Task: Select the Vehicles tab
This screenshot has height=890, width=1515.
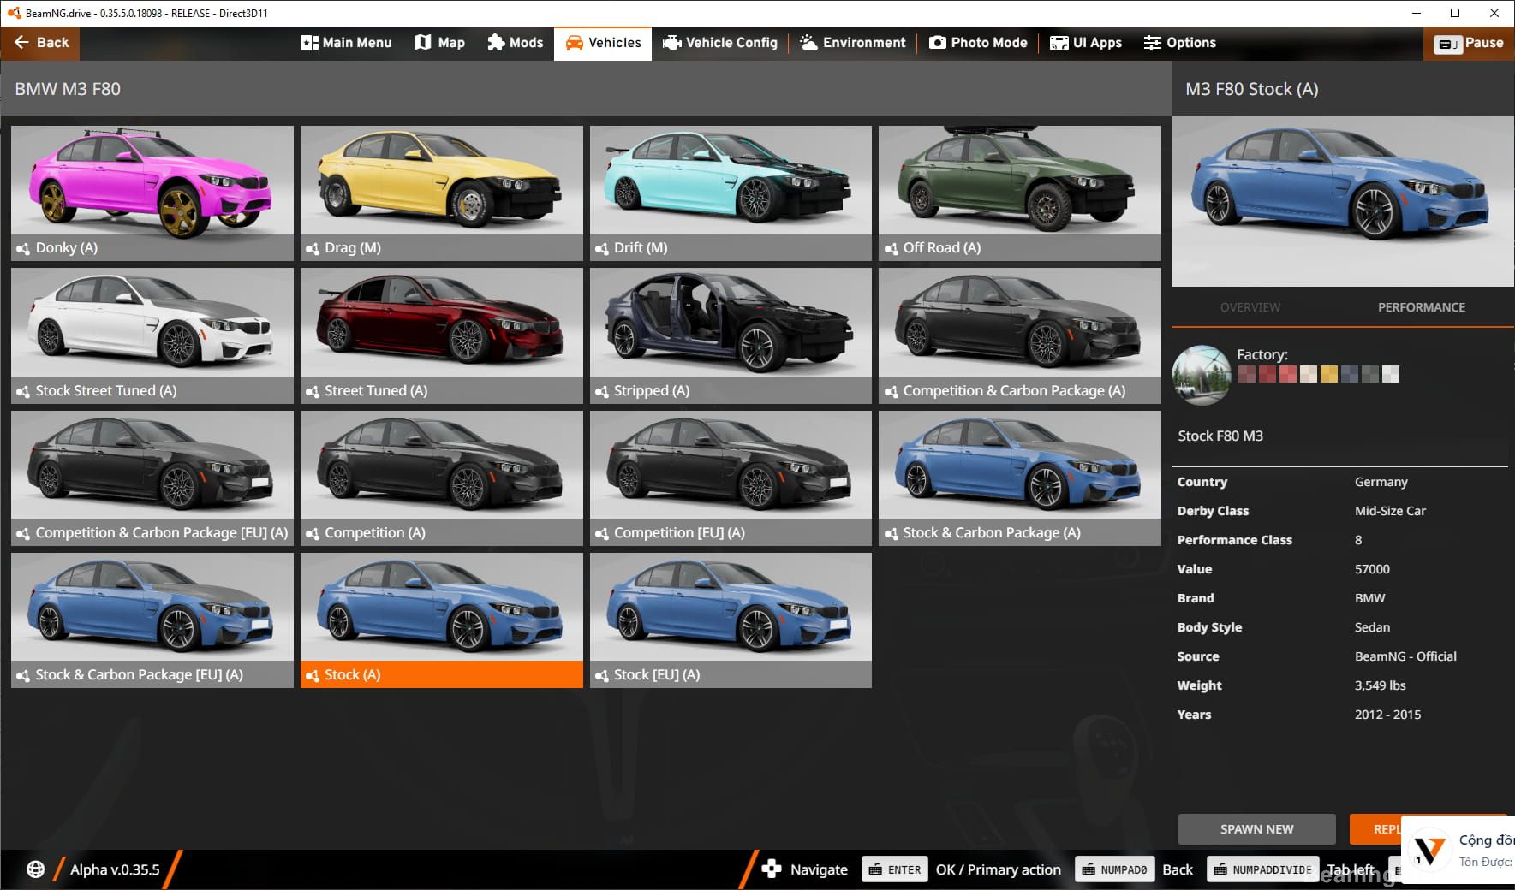Action: [x=603, y=43]
